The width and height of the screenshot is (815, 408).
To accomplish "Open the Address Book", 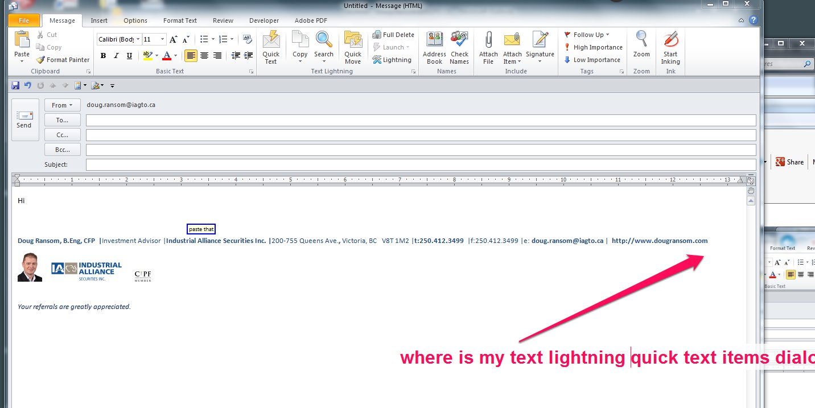I will (434, 41).
